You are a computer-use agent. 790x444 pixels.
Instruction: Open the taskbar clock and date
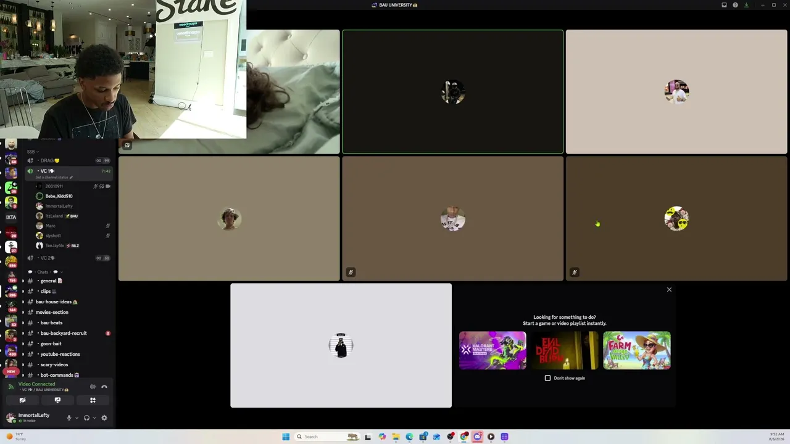coord(776,437)
